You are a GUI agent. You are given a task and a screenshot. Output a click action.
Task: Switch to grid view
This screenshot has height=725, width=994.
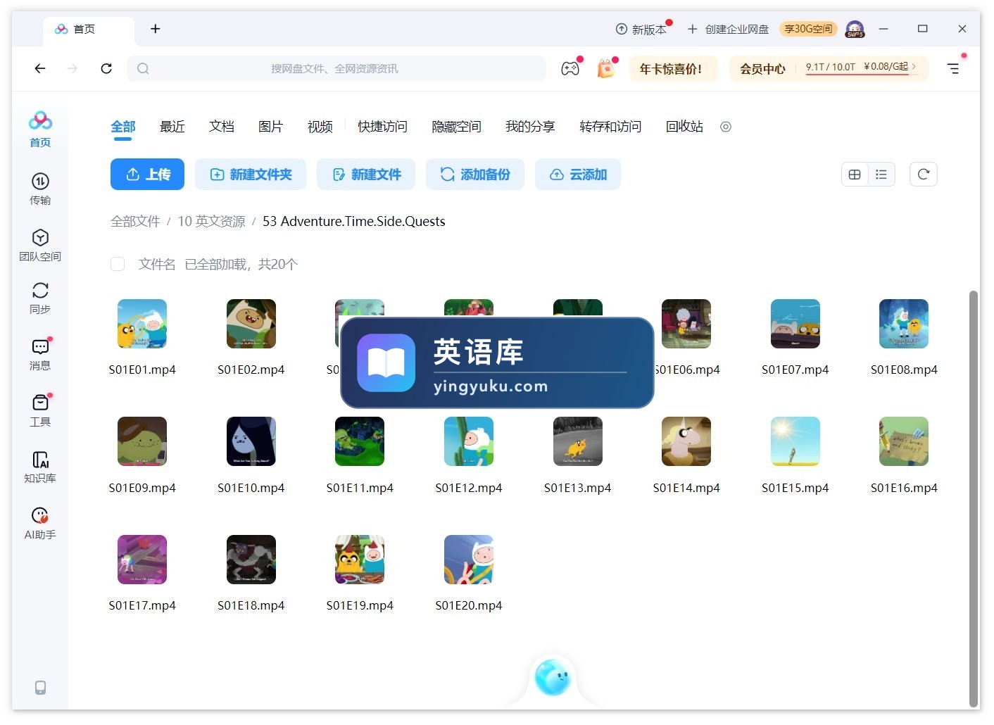point(855,175)
